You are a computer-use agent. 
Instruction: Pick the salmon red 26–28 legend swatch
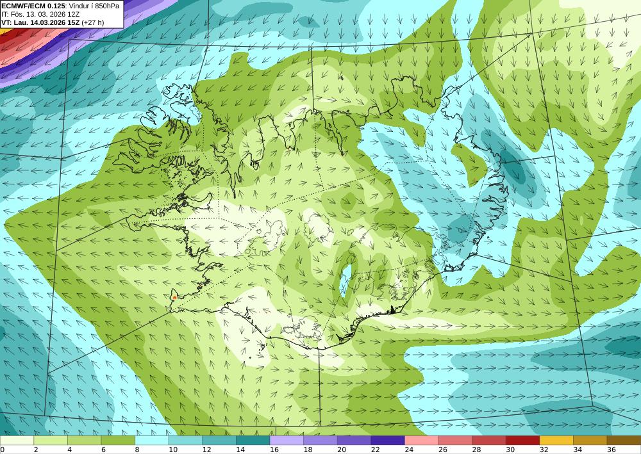coord(455,441)
